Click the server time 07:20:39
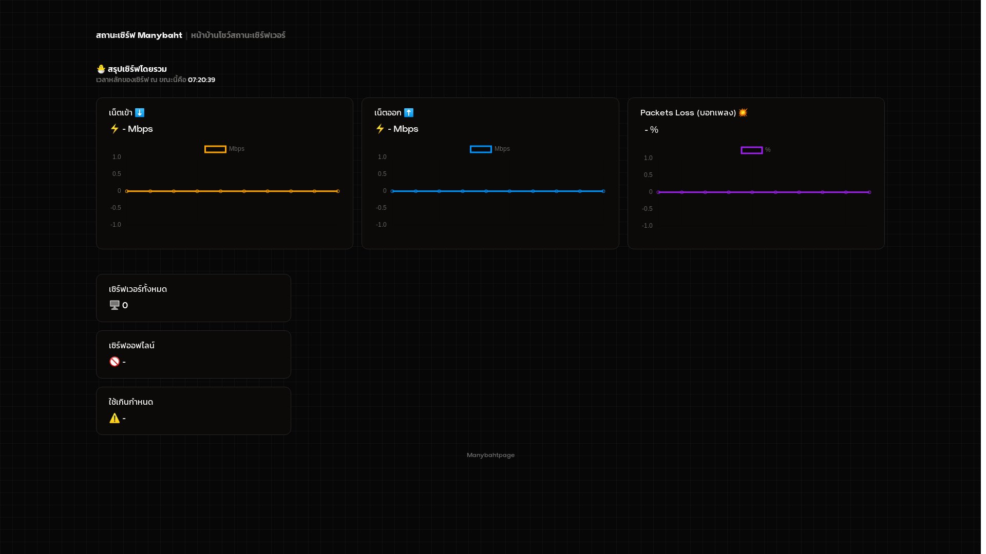Image resolution: width=986 pixels, height=554 pixels. coord(201,80)
